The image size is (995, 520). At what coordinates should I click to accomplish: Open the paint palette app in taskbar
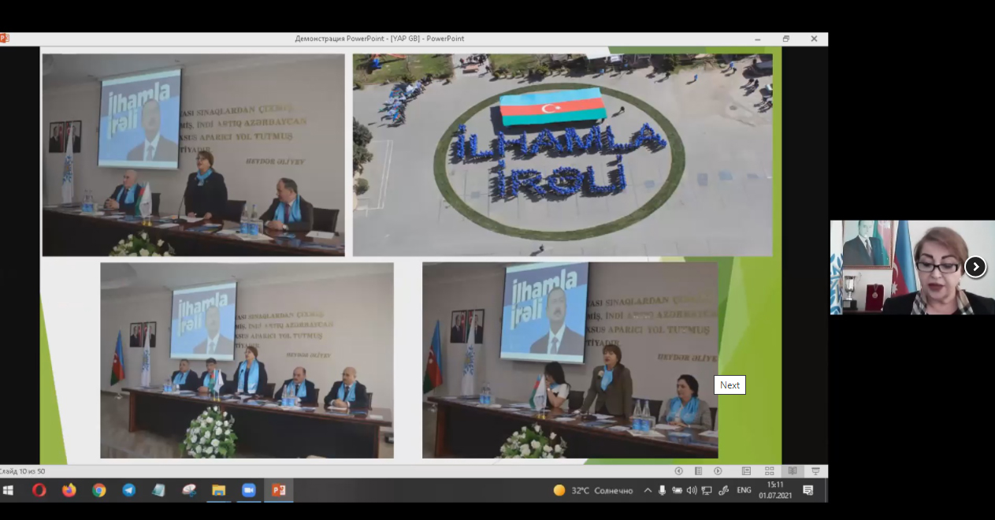(188, 490)
